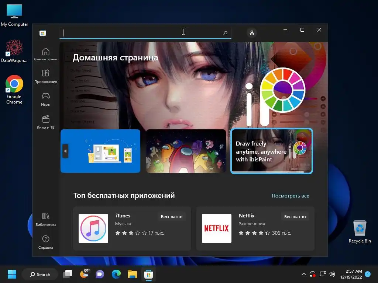378x283 pixels.
Task: Launch Microsoft Edge from taskbar
Action: 116,274
